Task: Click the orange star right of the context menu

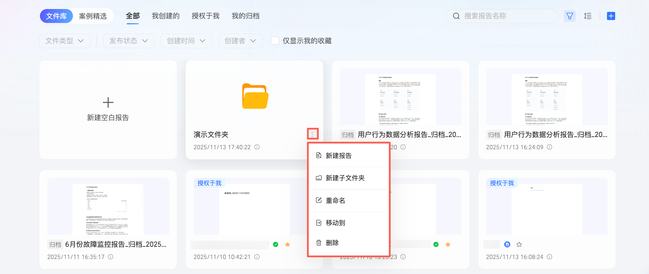Action: point(448,244)
